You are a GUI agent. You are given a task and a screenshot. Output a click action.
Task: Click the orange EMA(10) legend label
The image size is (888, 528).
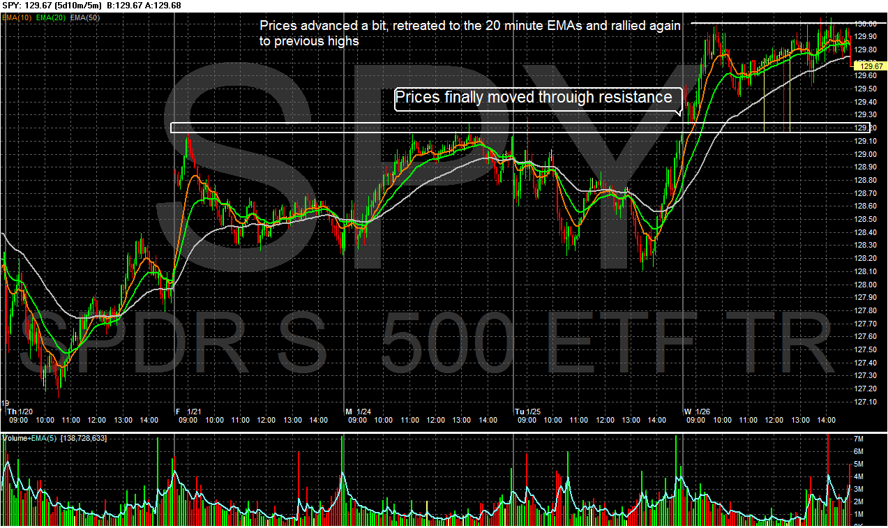click(x=15, y=17)
